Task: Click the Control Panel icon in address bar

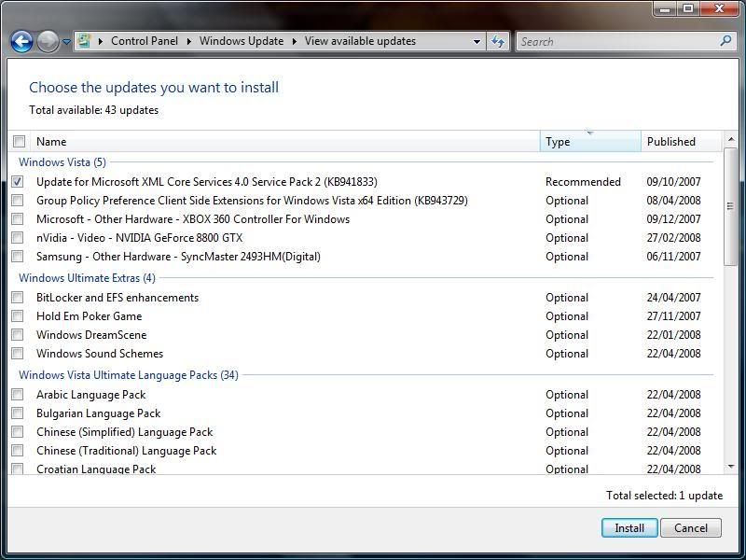Action: [x=85, y=41]
